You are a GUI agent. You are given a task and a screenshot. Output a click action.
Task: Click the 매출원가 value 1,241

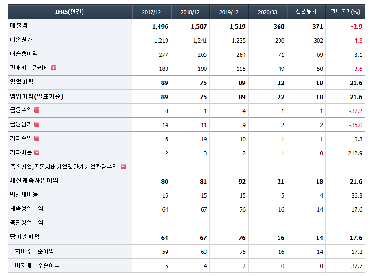200,41
